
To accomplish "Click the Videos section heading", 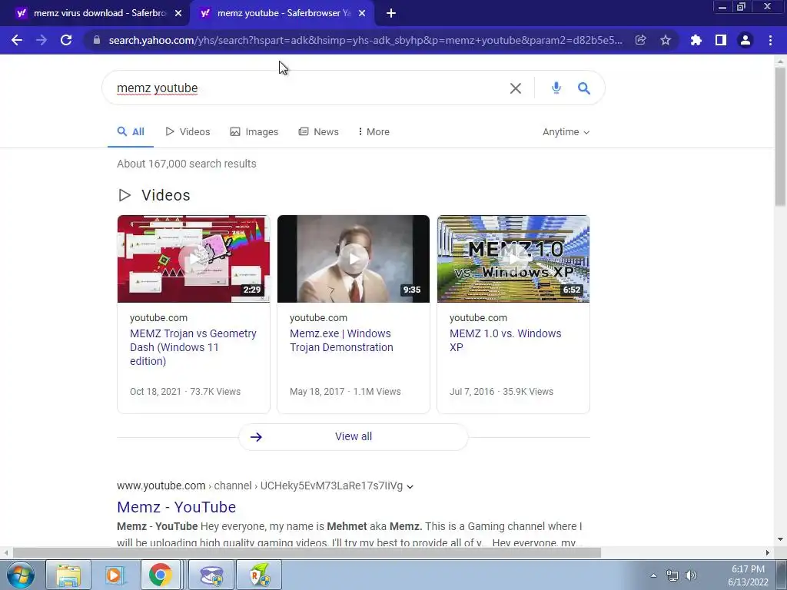I will (x=166, y=195).
